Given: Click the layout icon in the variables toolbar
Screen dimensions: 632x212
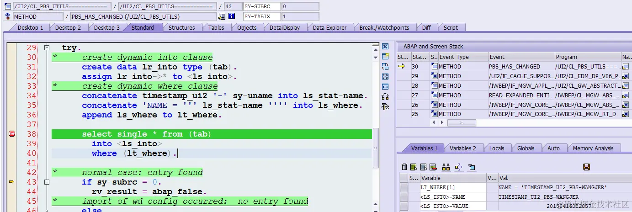Looking at the screenshot, I should pos(472,167).
